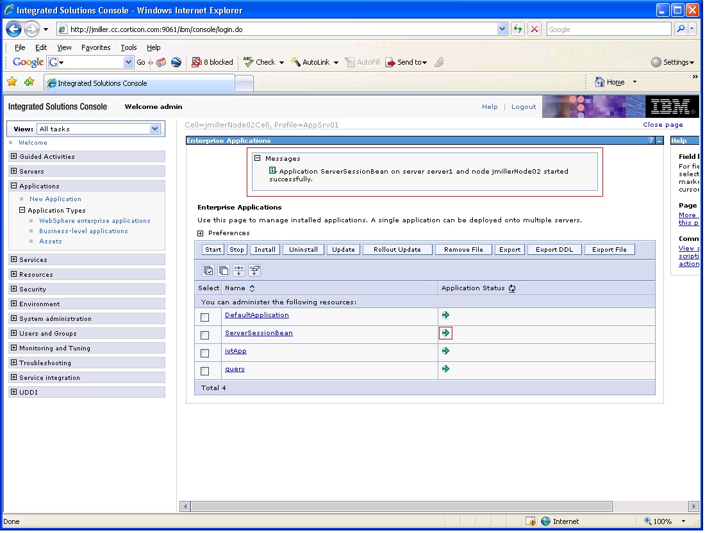
Task: Click the Select All Items table icon
Action: pyautogui.click(x=208, y=270)
